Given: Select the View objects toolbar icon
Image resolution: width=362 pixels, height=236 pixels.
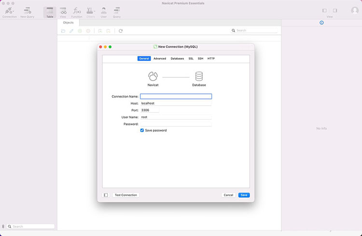Looking at the screenshot, I should (x=63, y=12).
